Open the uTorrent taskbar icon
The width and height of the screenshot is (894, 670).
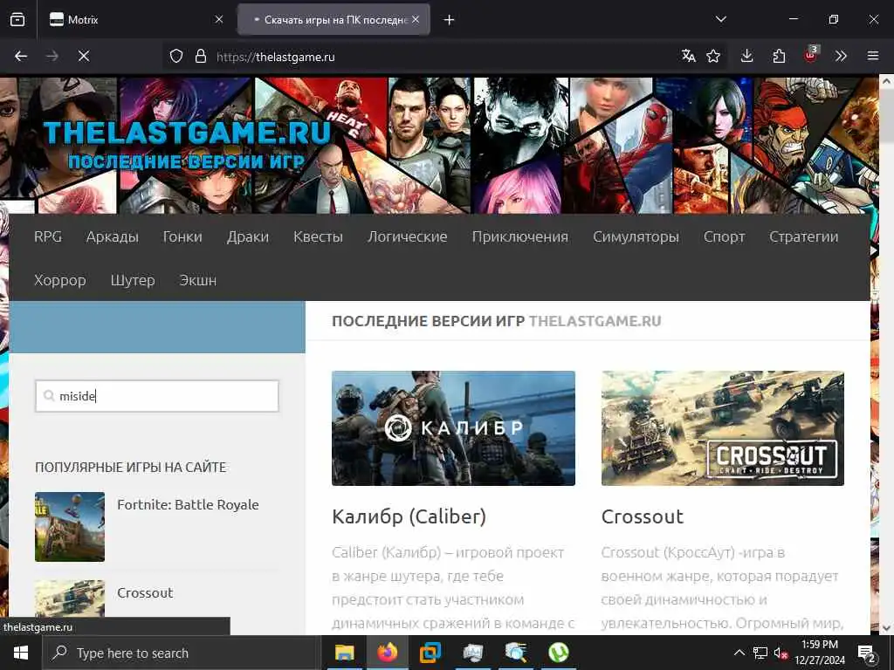pos(558,653)
